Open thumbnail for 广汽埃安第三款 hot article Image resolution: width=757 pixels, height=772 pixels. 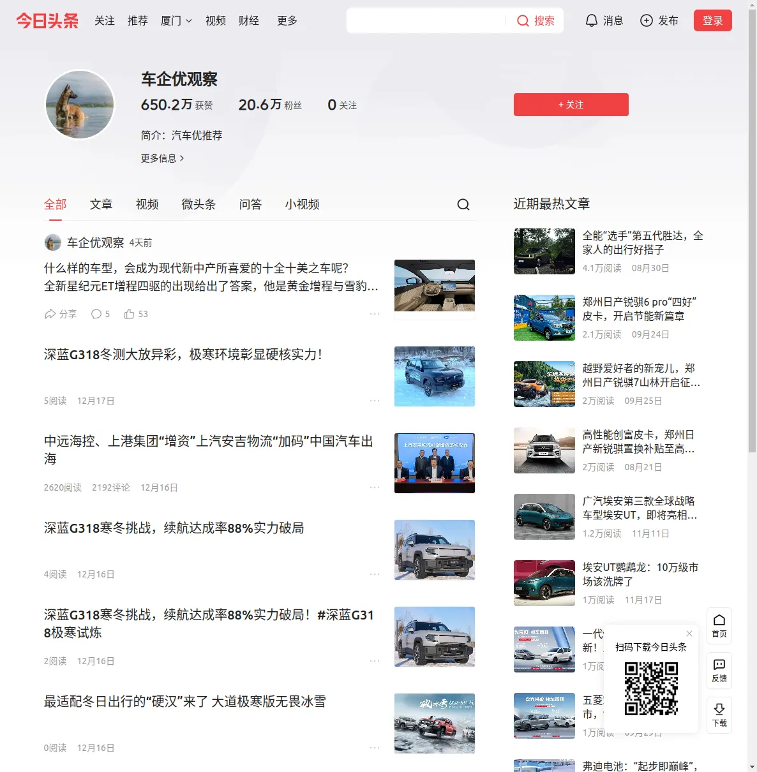coord(544,517)
